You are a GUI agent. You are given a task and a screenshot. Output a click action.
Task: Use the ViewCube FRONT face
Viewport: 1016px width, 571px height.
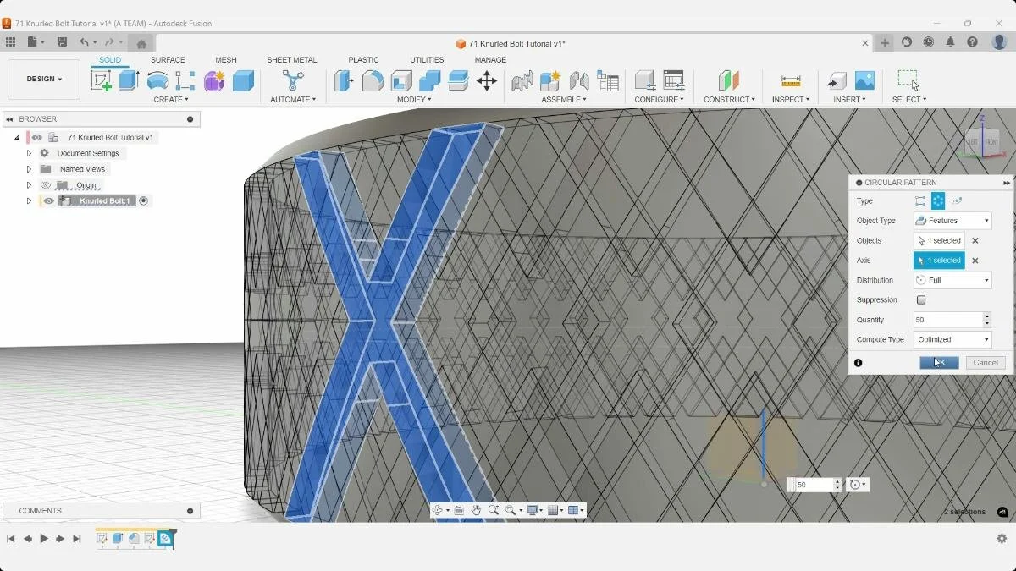point(991,143)
